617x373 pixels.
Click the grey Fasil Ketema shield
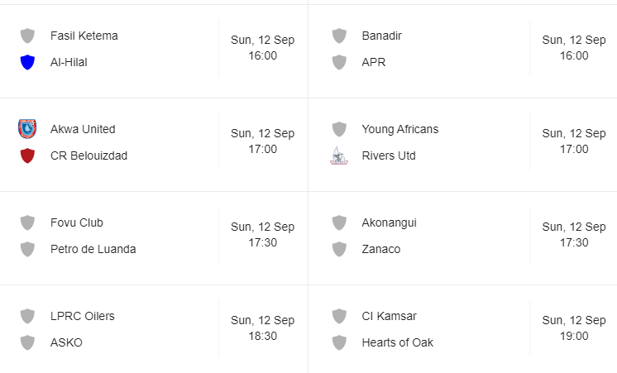click(27, 36)
